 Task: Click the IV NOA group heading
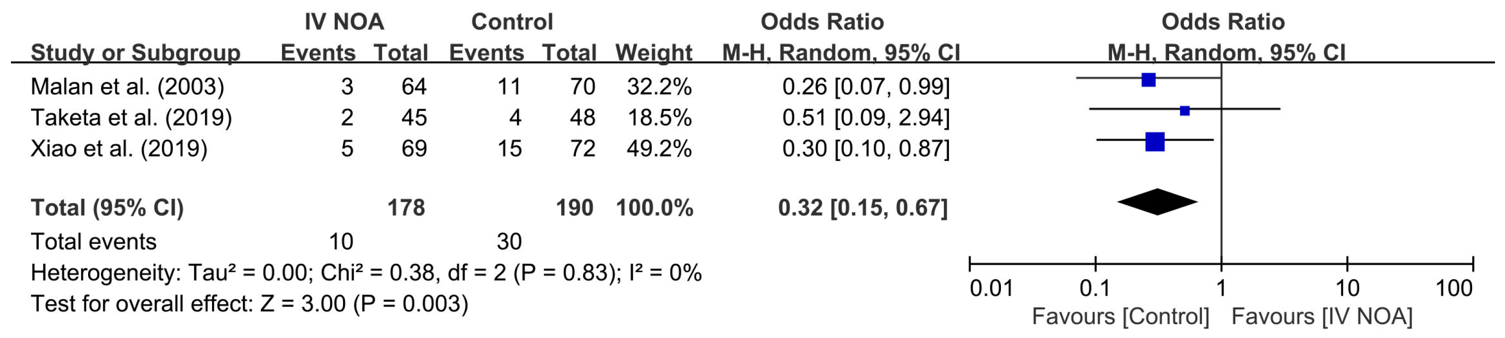(x=344, y=22)
